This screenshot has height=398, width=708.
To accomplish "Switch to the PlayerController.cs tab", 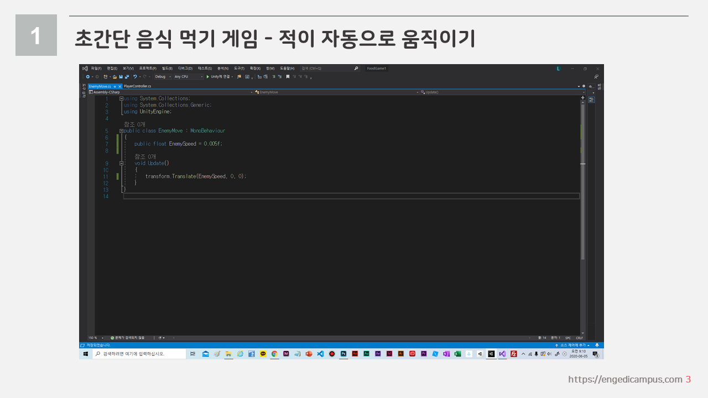I will coord(137,86).
